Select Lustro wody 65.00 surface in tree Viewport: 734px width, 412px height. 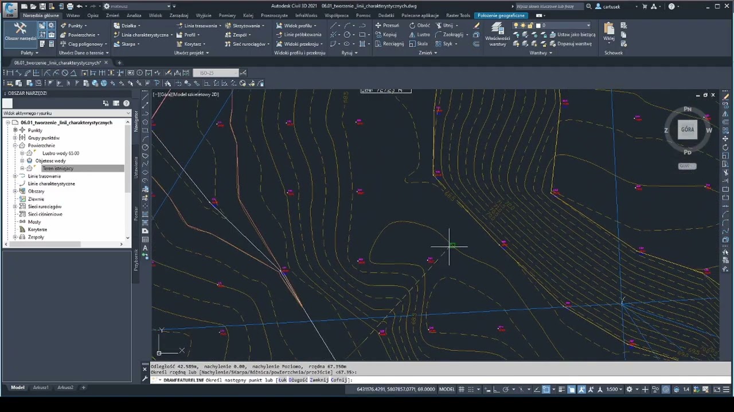pyautogui.click(x=61, y=153)
